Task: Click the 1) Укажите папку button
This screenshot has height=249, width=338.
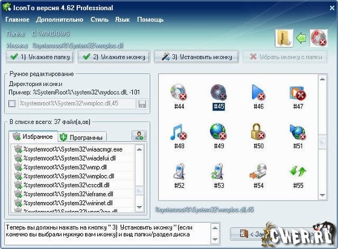Action: (x=40, y=57)
